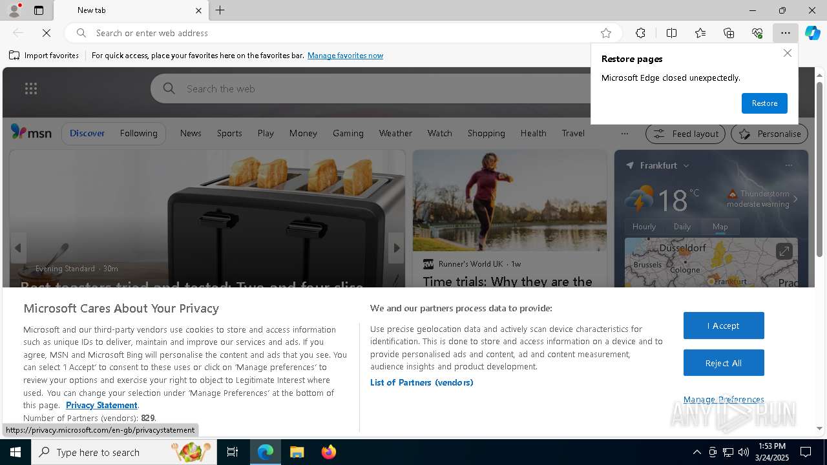Viewport: 827px width, 465px height.
Task: Open the notification center icon
Action: pos(806,452)
